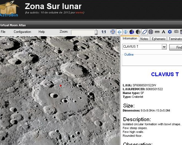Image resolution: width=182 pixels, height=145 pixels.
Task: Expand the CLAVIUS T search dropdown arrow
Action: (x=164, y=47)
